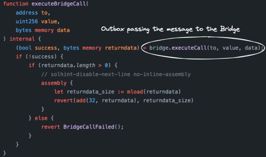Click the 'else' keyword
The width and height of the screenshot is (266, 157).
[41, 118]
